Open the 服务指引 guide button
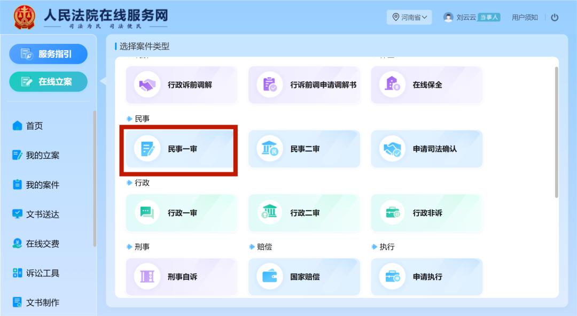 [x=48, y=54]
